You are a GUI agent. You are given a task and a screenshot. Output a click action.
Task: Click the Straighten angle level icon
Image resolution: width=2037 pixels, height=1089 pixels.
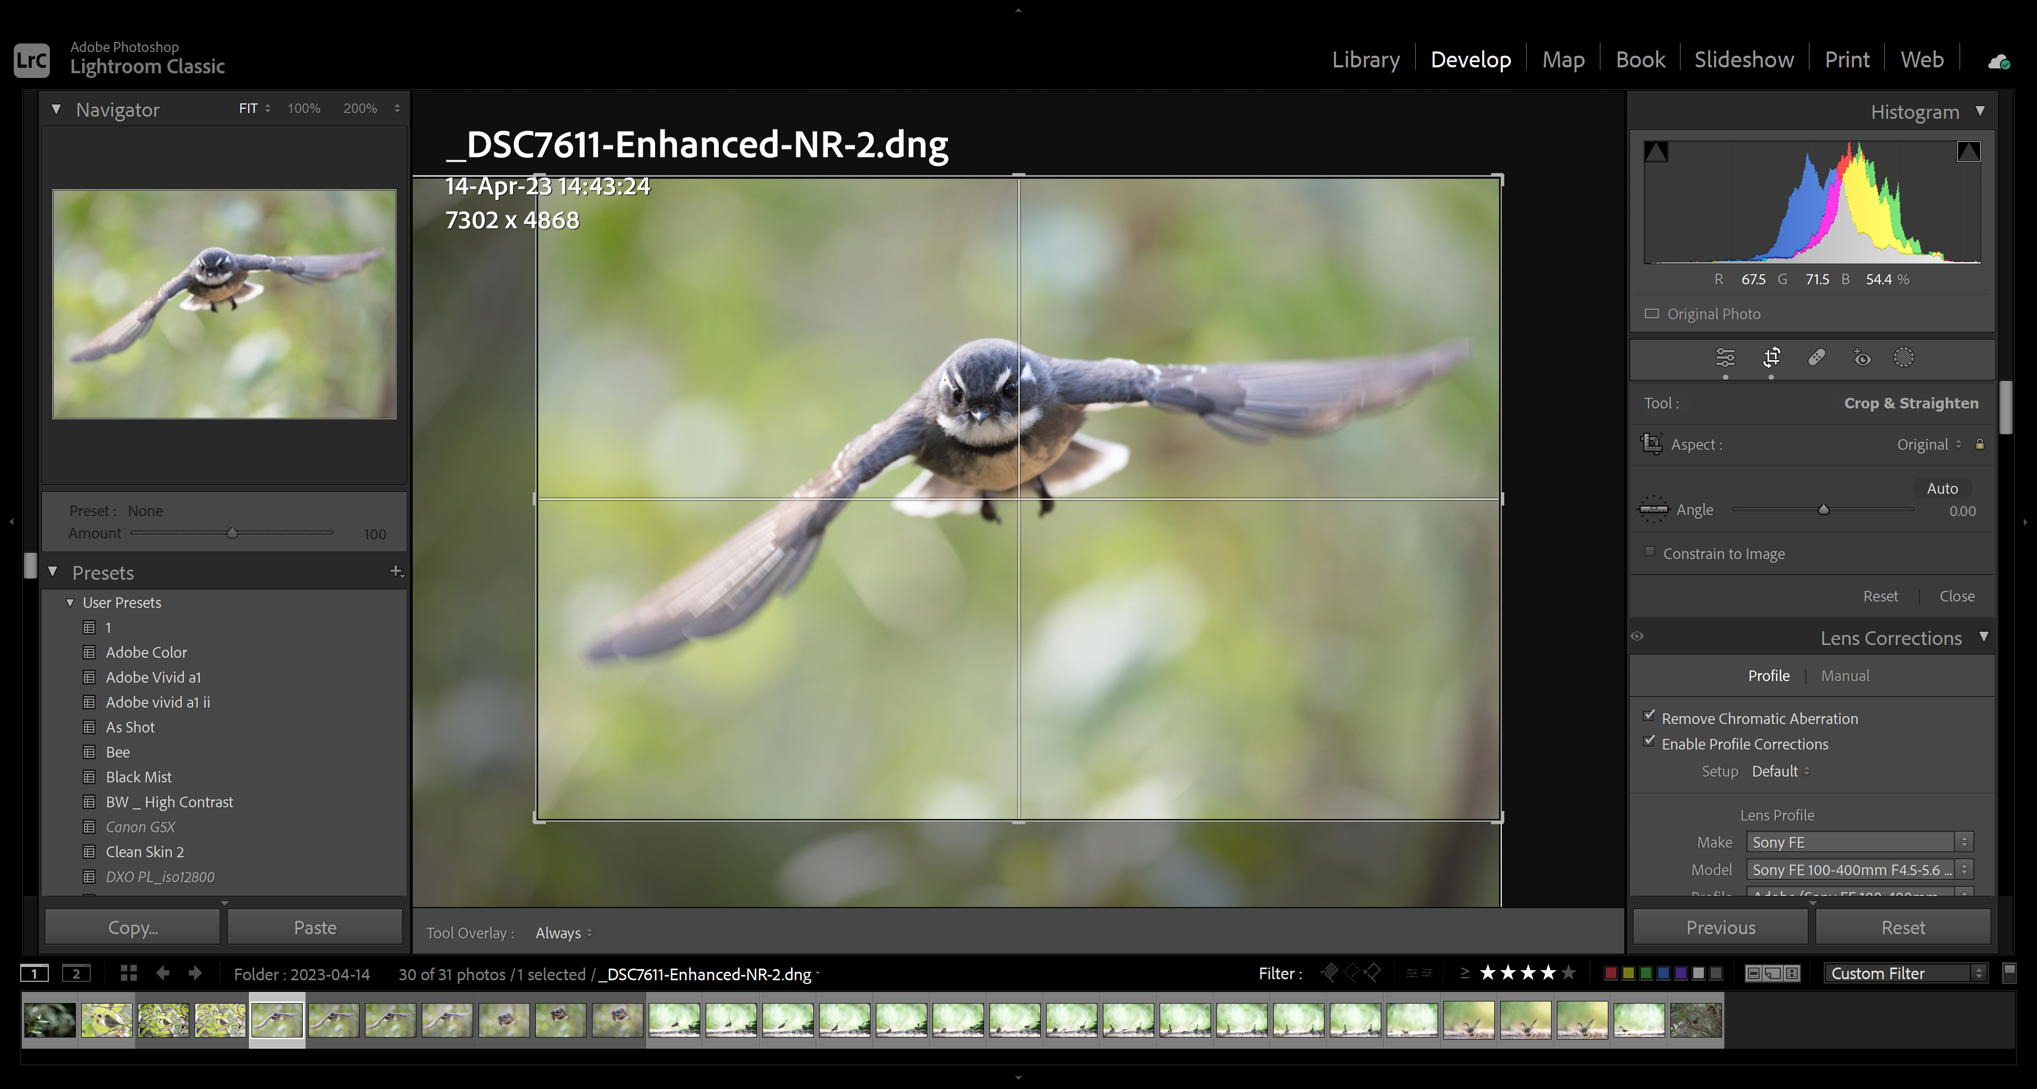click(1653, 509)
